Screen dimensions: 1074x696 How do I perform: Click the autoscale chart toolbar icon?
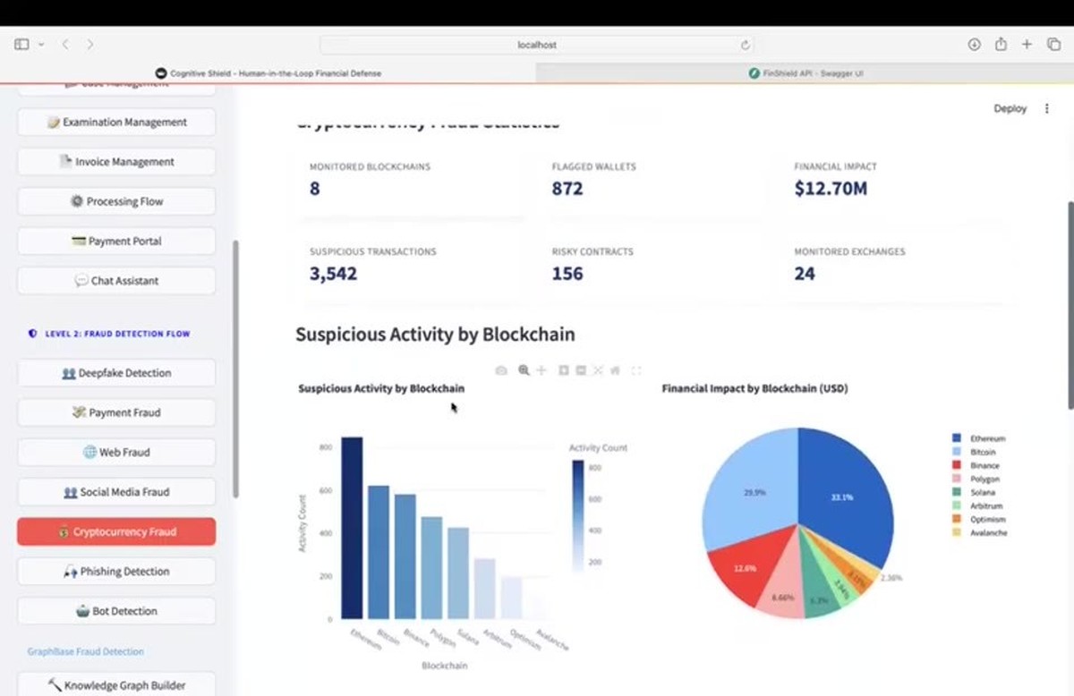[x=598, y=370]
